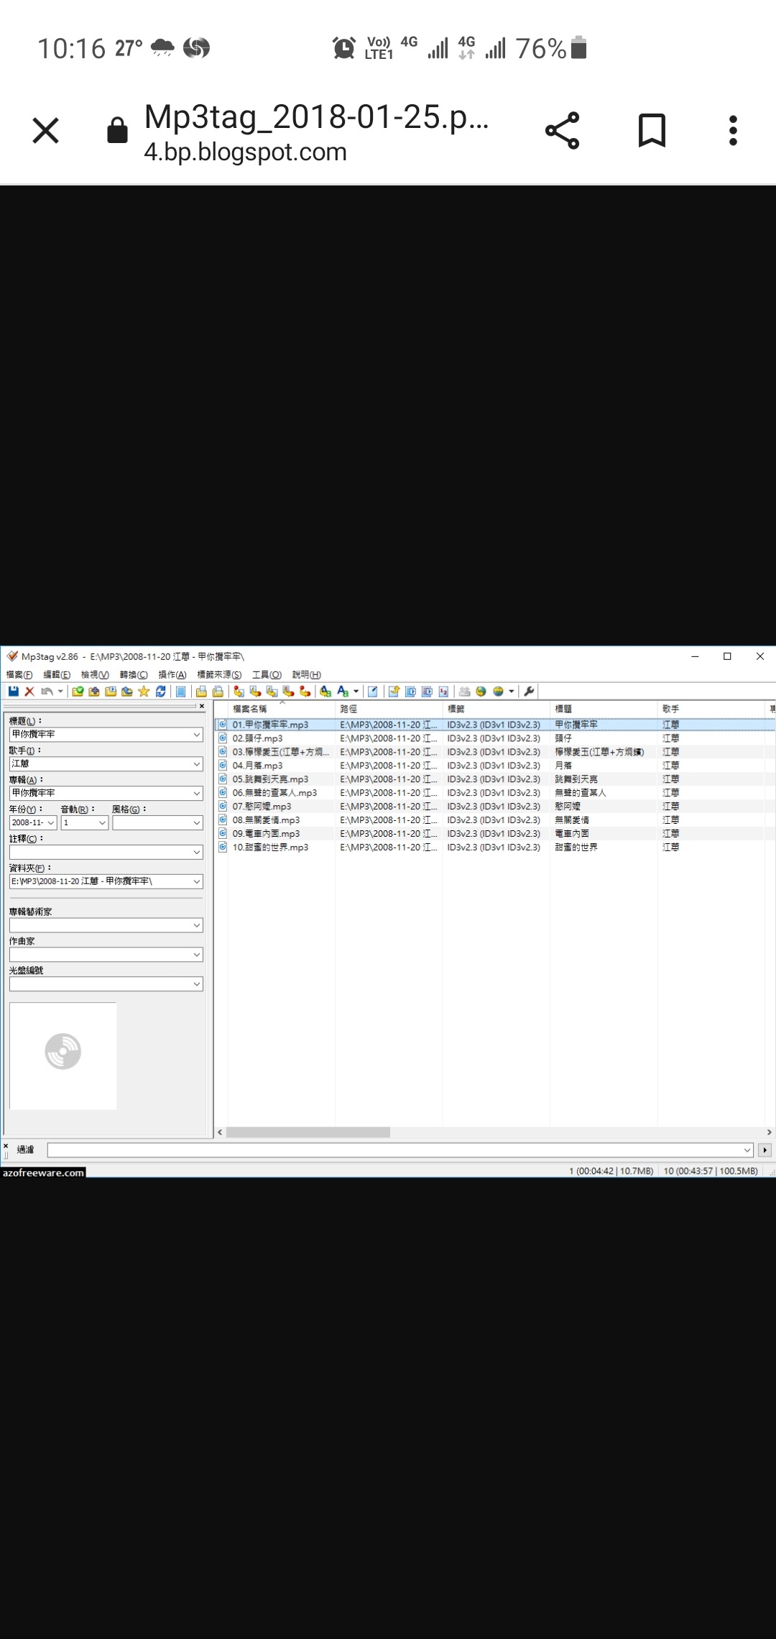The image size is (776, 1639).
Task: Click the red X Remove tag icon
Action: tap(29, 692)
